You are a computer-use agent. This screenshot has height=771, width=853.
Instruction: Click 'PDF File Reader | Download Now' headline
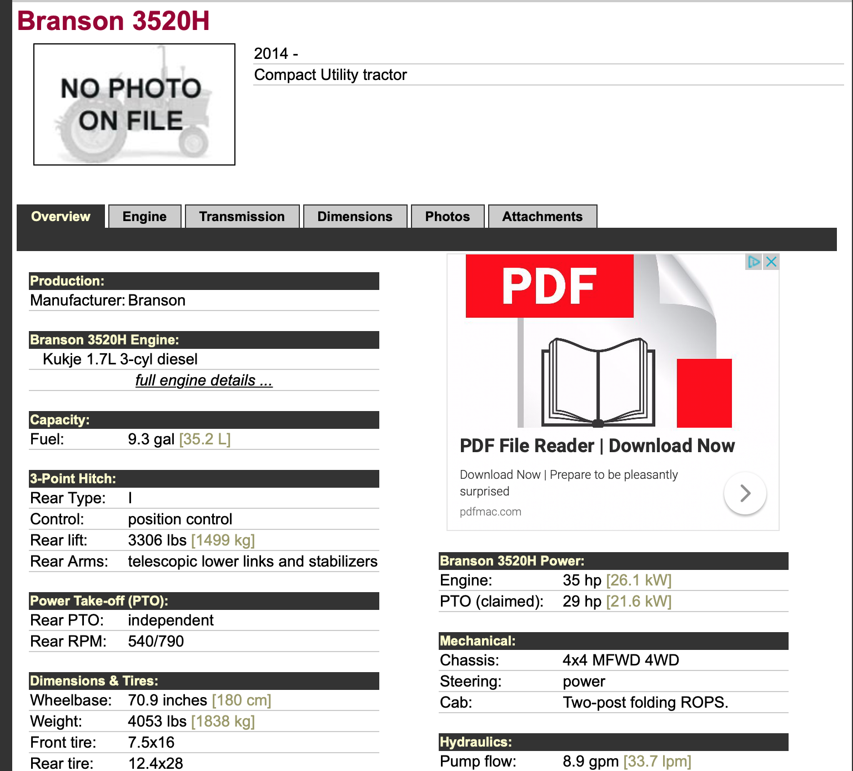tap(597, 445)
